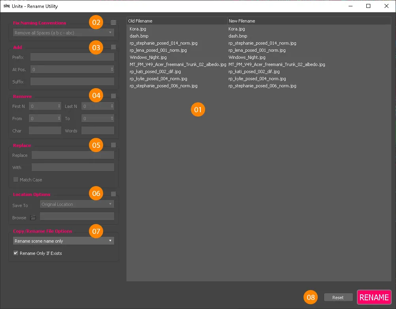The width and height of the screenshot is (396, 309).
Task: Click the First N spinner arrows
Action: (x=59, y=106)
